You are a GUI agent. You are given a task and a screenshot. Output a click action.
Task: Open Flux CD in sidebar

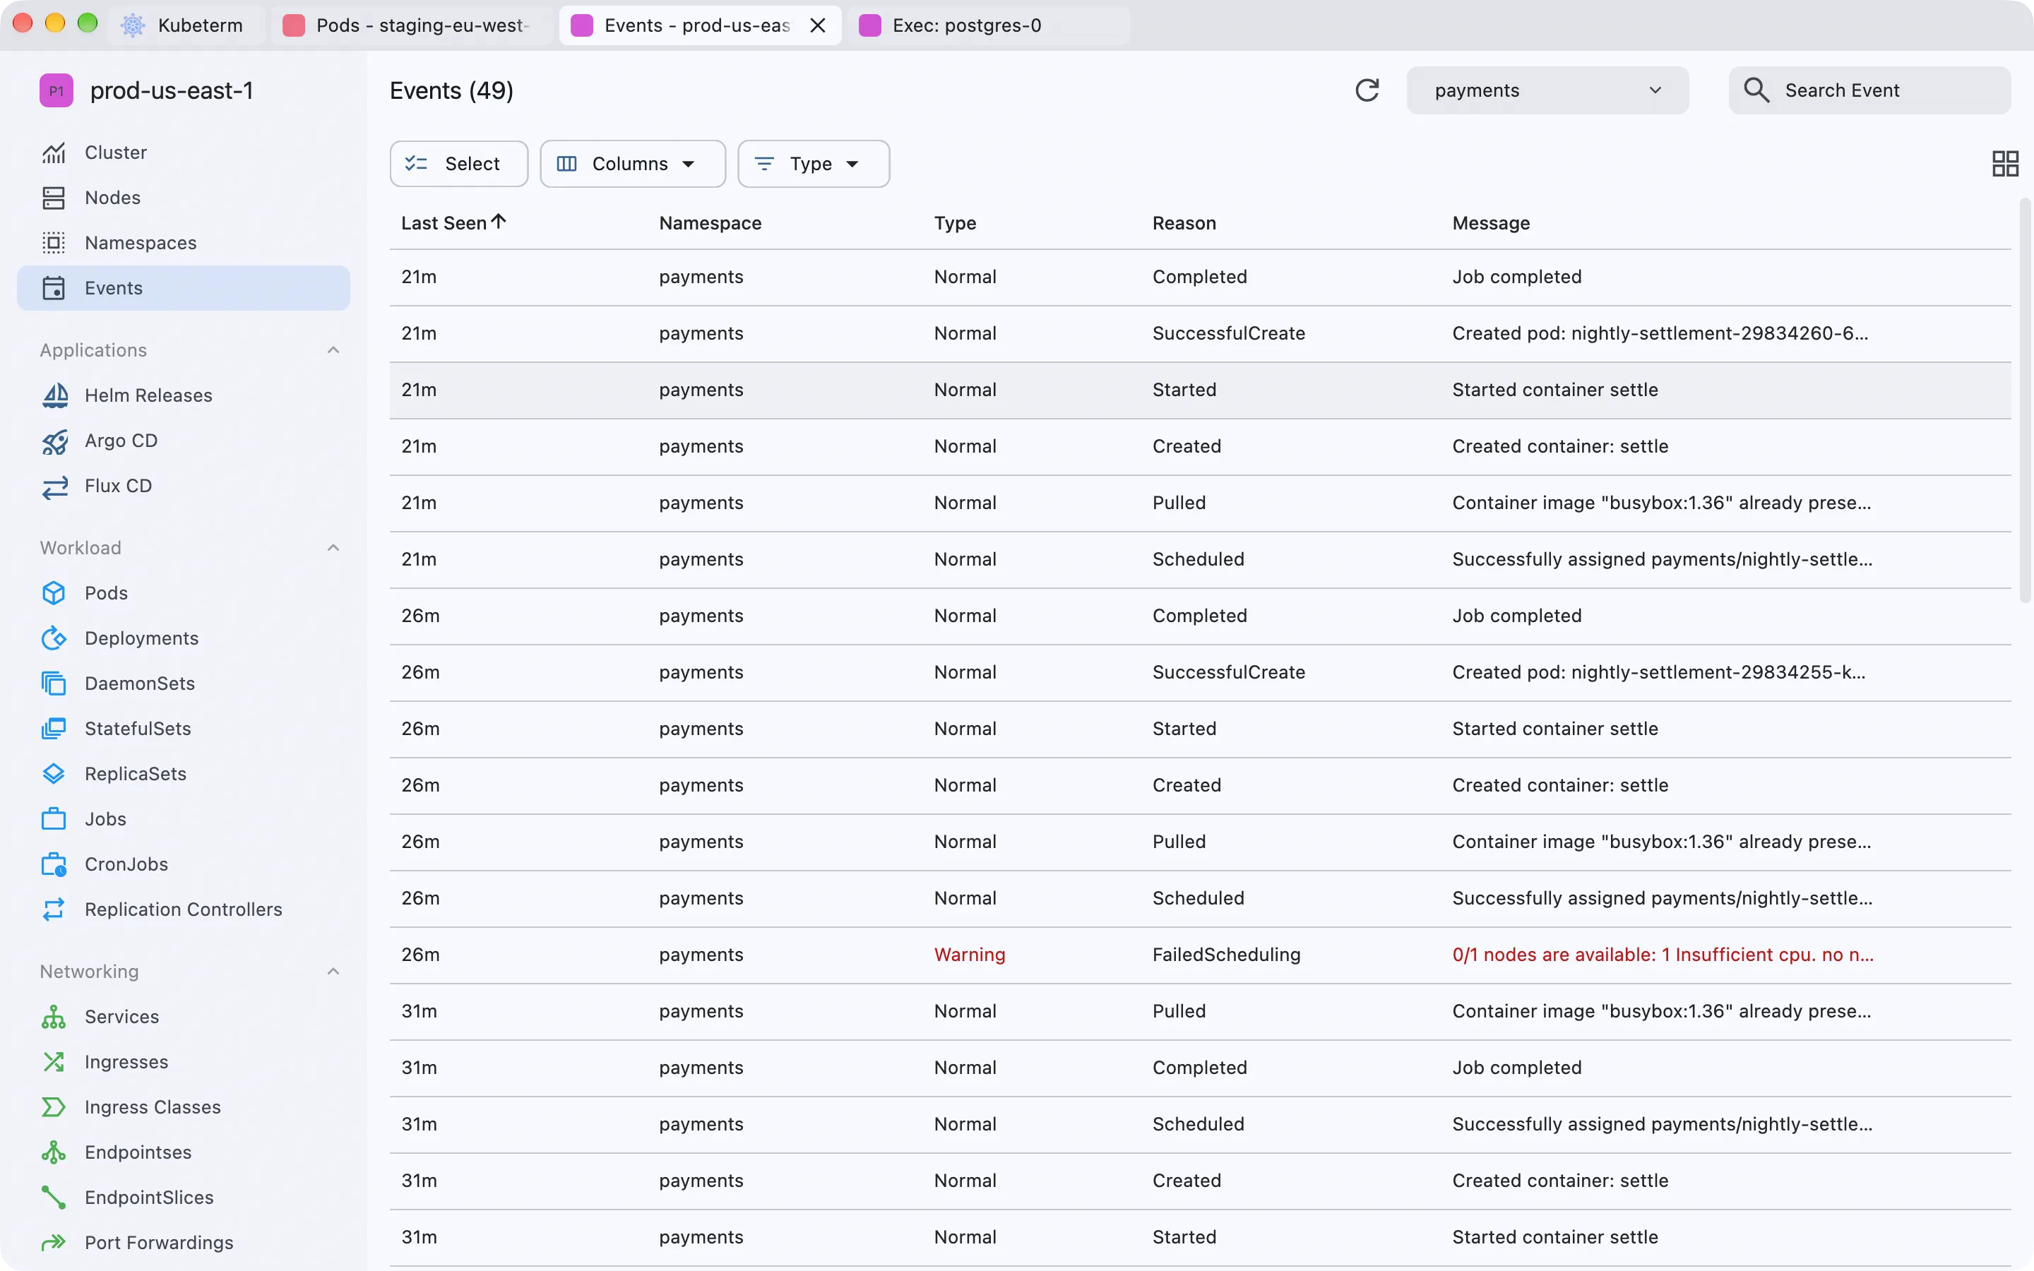[183, 486]
